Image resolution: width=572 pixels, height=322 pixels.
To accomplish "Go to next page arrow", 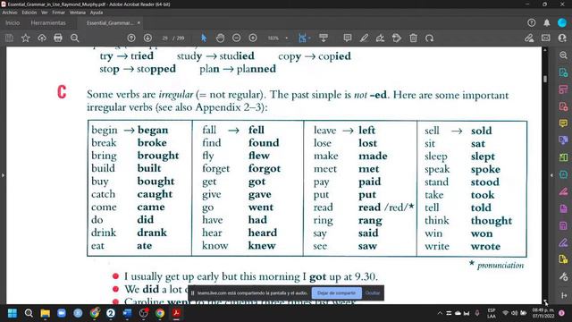I will point(147,38).
